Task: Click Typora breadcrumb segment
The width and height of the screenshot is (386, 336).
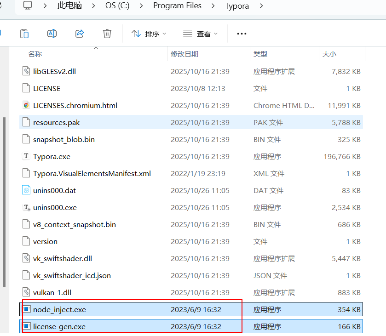Action: (237, 6)
